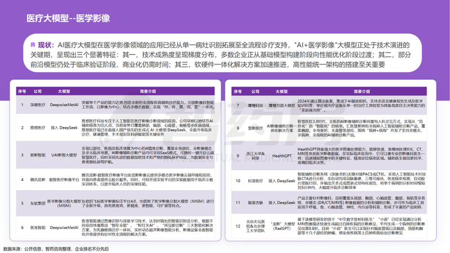
Task: Select company cell 东软集团
Action: click(x=38, y=204)
